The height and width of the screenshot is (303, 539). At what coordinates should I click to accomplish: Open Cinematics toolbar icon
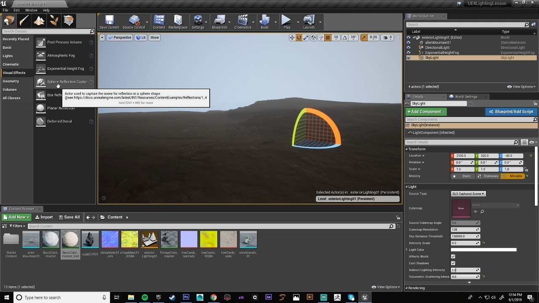(x=243, y=22)
